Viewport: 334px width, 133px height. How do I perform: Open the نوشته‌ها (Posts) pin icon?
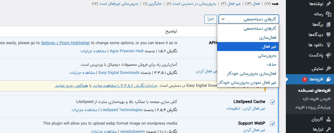point(329,4)
